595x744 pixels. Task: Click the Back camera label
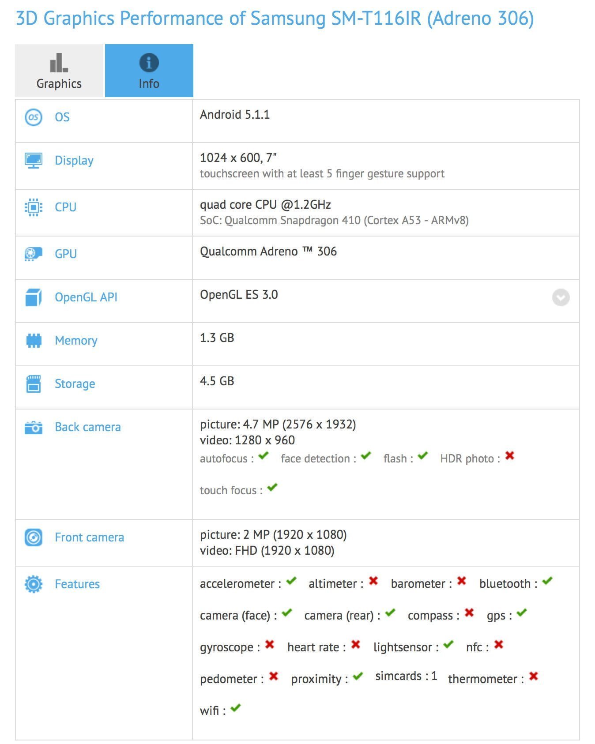click(x=88, y=427)
